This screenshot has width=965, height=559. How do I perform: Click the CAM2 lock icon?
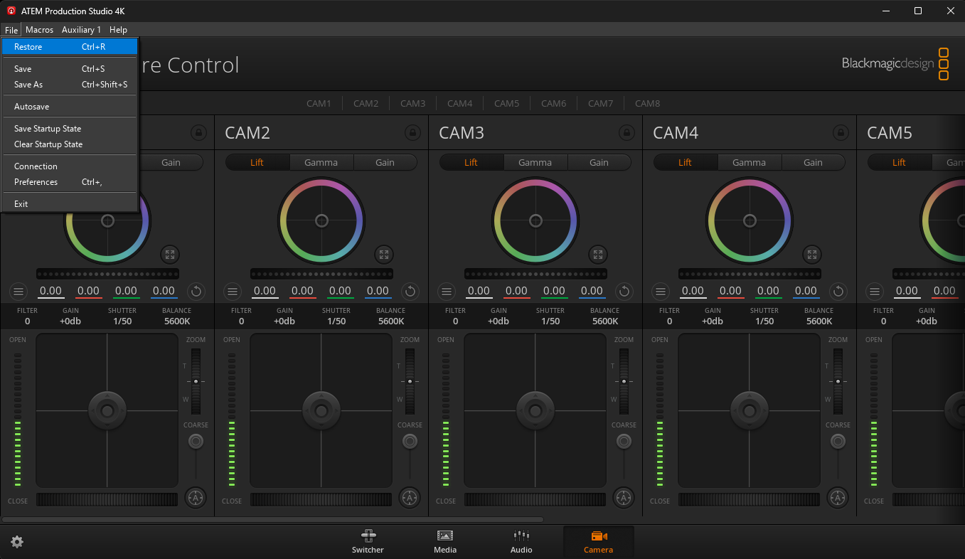412,133
